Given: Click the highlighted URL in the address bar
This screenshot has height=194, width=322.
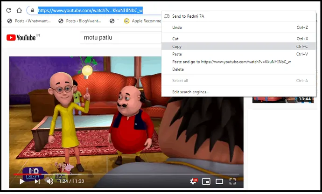Looking at the screenshot, I should click(x=90, y=10).
